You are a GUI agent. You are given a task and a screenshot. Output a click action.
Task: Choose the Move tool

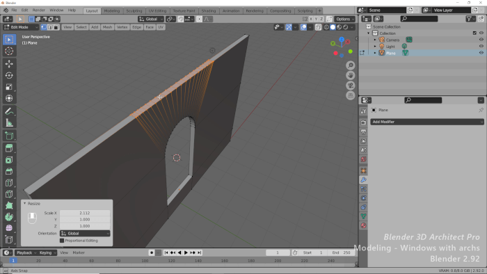pyautogui.click(x=9, y=63)
